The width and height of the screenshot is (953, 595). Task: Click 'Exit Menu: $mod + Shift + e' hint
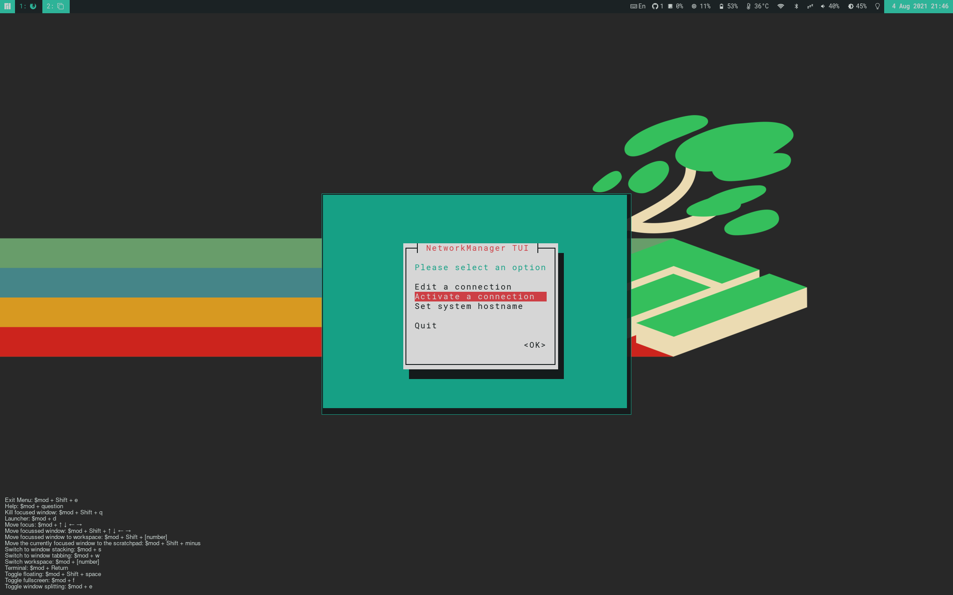tap(41, 500)
